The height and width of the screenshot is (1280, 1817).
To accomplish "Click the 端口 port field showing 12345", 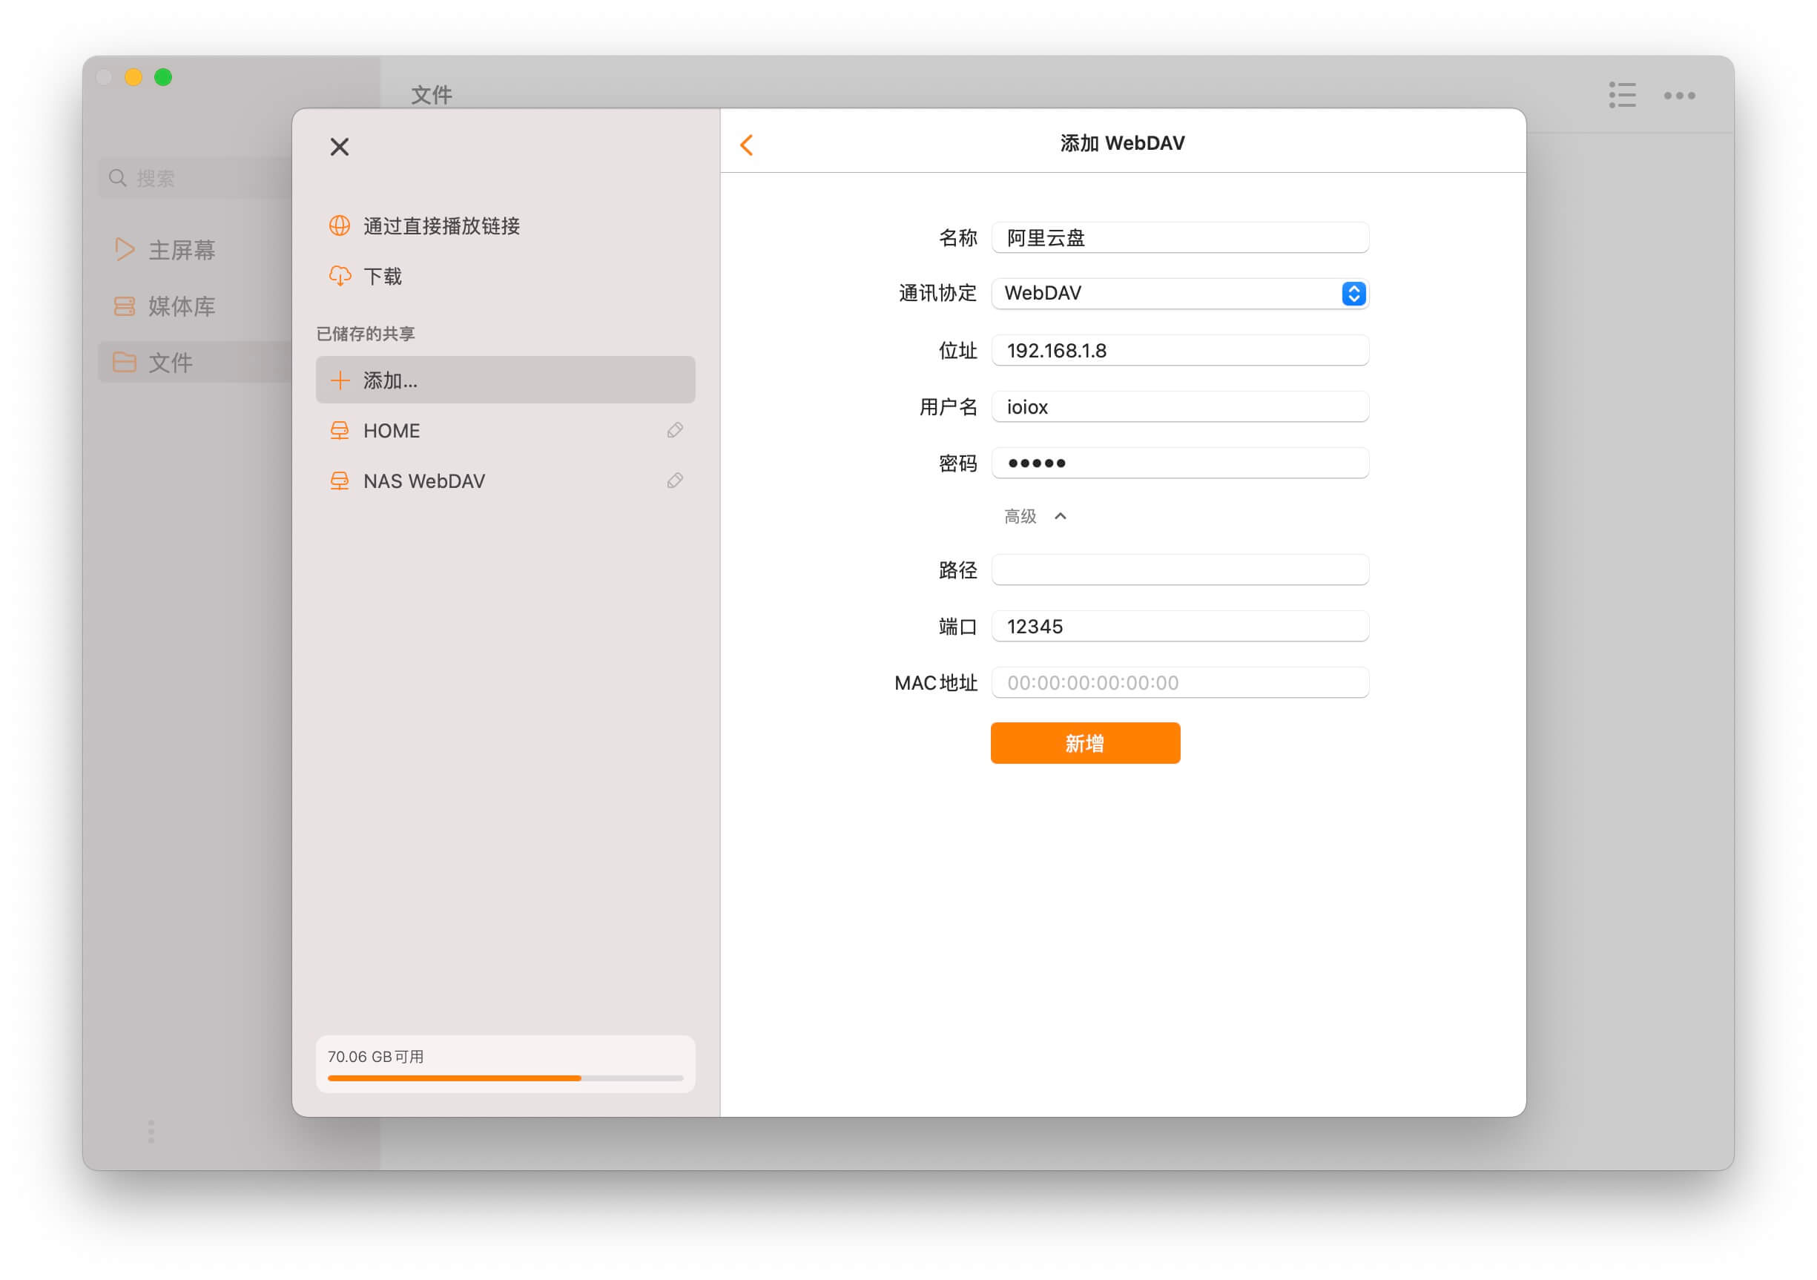I will click(x=1179, y=627).
